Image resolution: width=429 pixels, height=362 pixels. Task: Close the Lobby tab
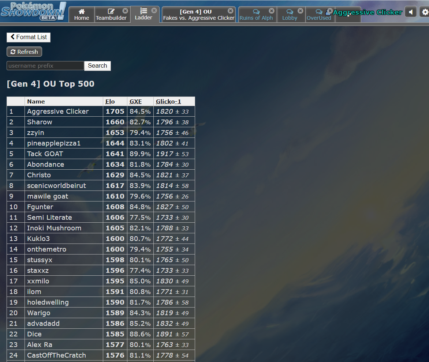pos(301,11)
